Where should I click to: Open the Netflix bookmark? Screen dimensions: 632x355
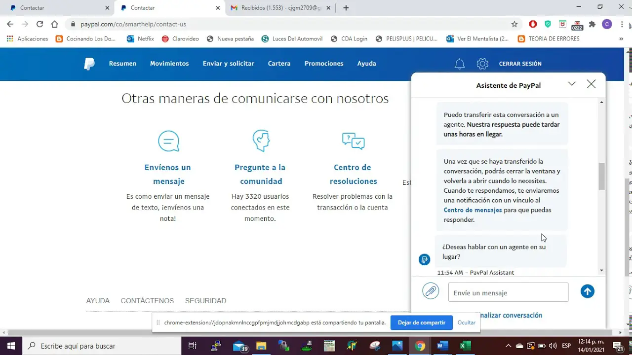141,38
